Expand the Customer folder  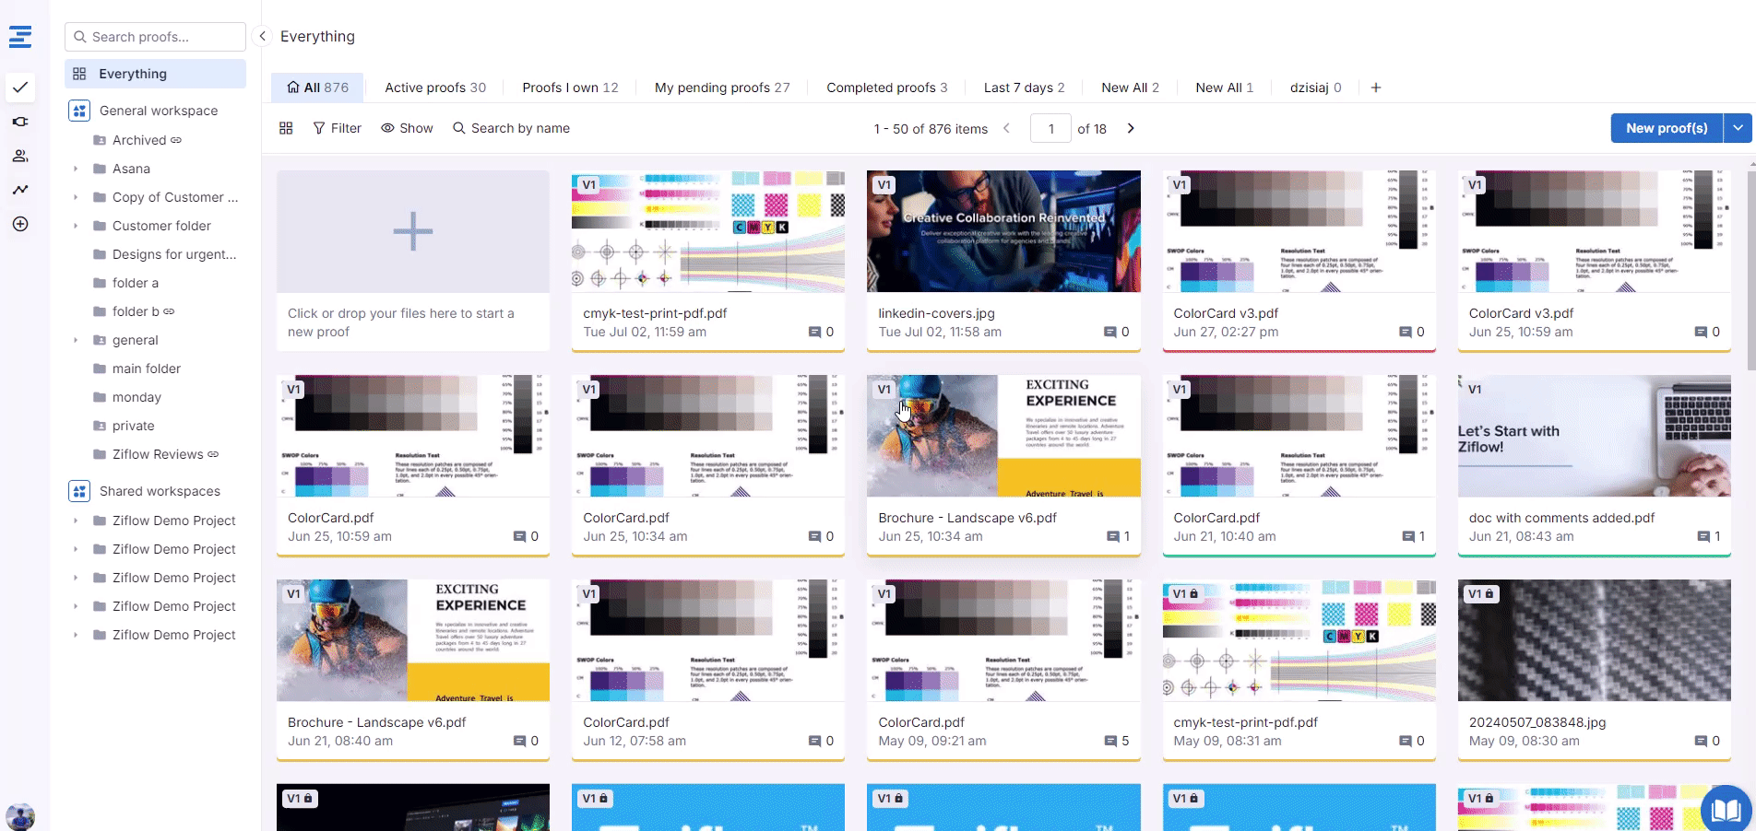coord(76,226)
